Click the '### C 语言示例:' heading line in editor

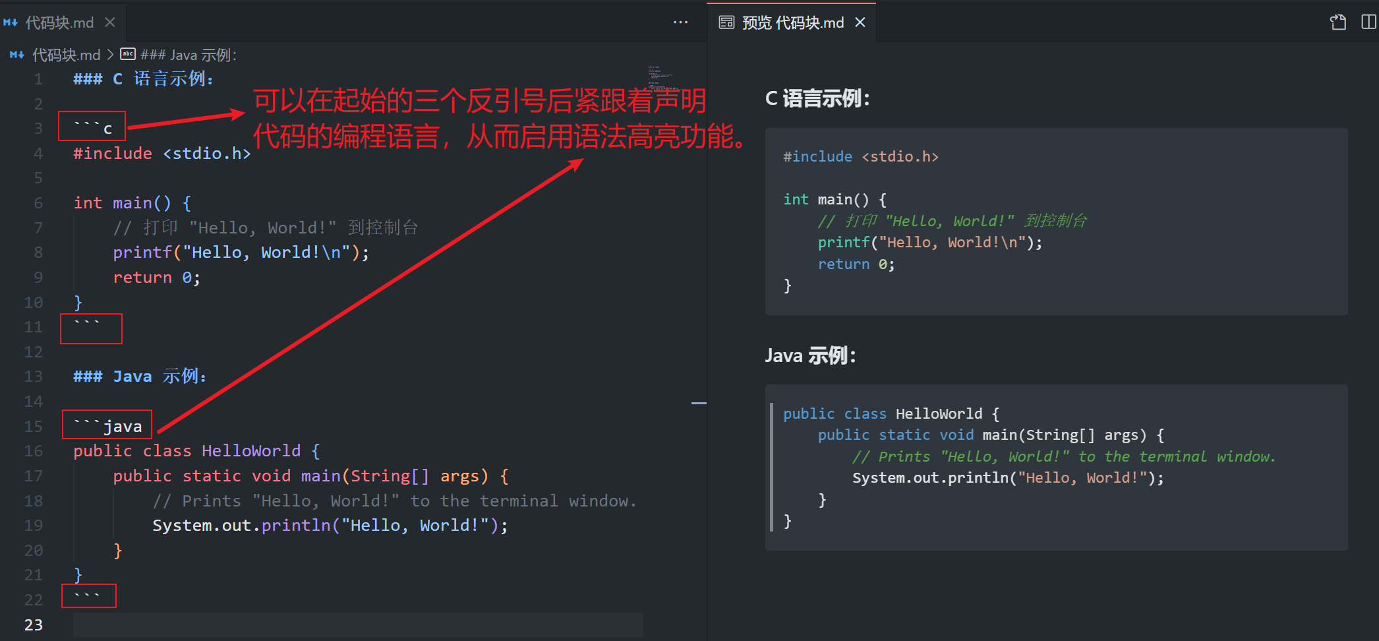pyautogui.click(x=144, y=79)
